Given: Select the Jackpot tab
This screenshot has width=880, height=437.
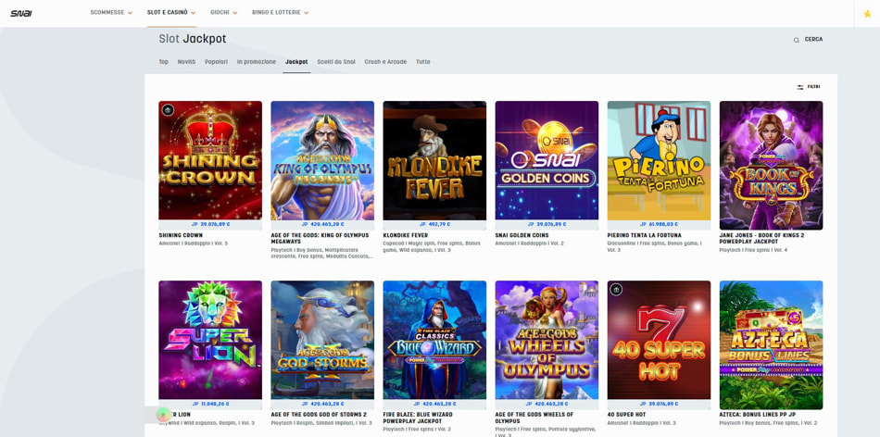Looking at the screenshot, I should (x=296, y=62).
